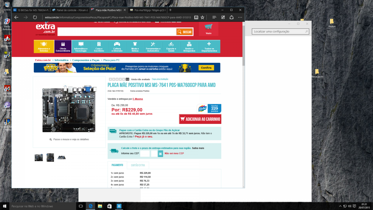Open File Explorer from taskbar
Viewport: 373px width, 210px height.
(x=100, y=206)
